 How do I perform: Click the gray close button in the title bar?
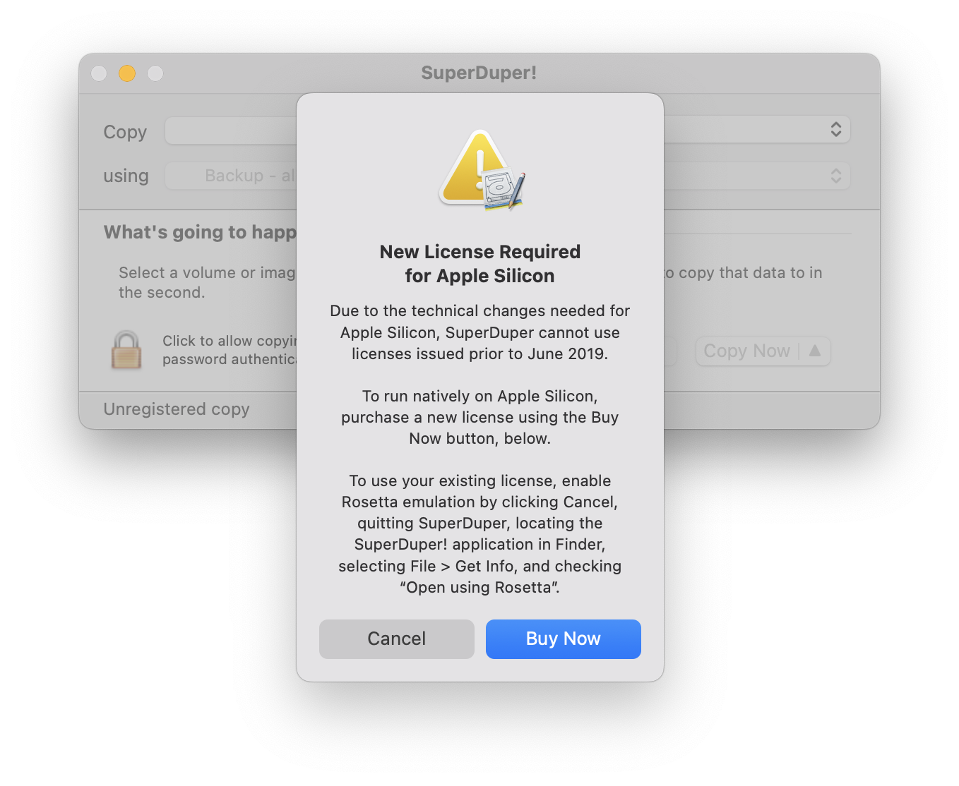[99, 73]
